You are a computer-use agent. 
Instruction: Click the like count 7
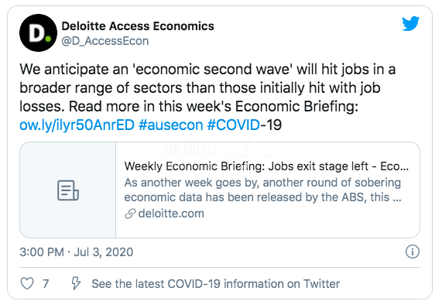pos(46,284)
